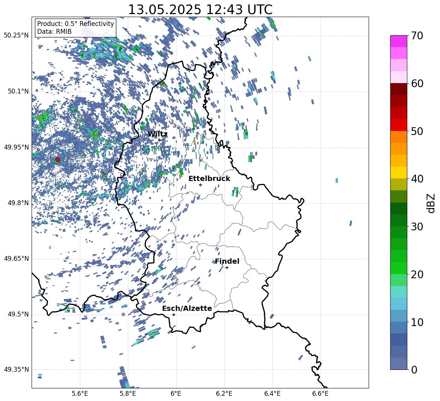The width and height of the screenshot is (440, 401).
Task: Click the 0 tick label on colorbar
Action: pyautogui.click(x=414, y=369)
